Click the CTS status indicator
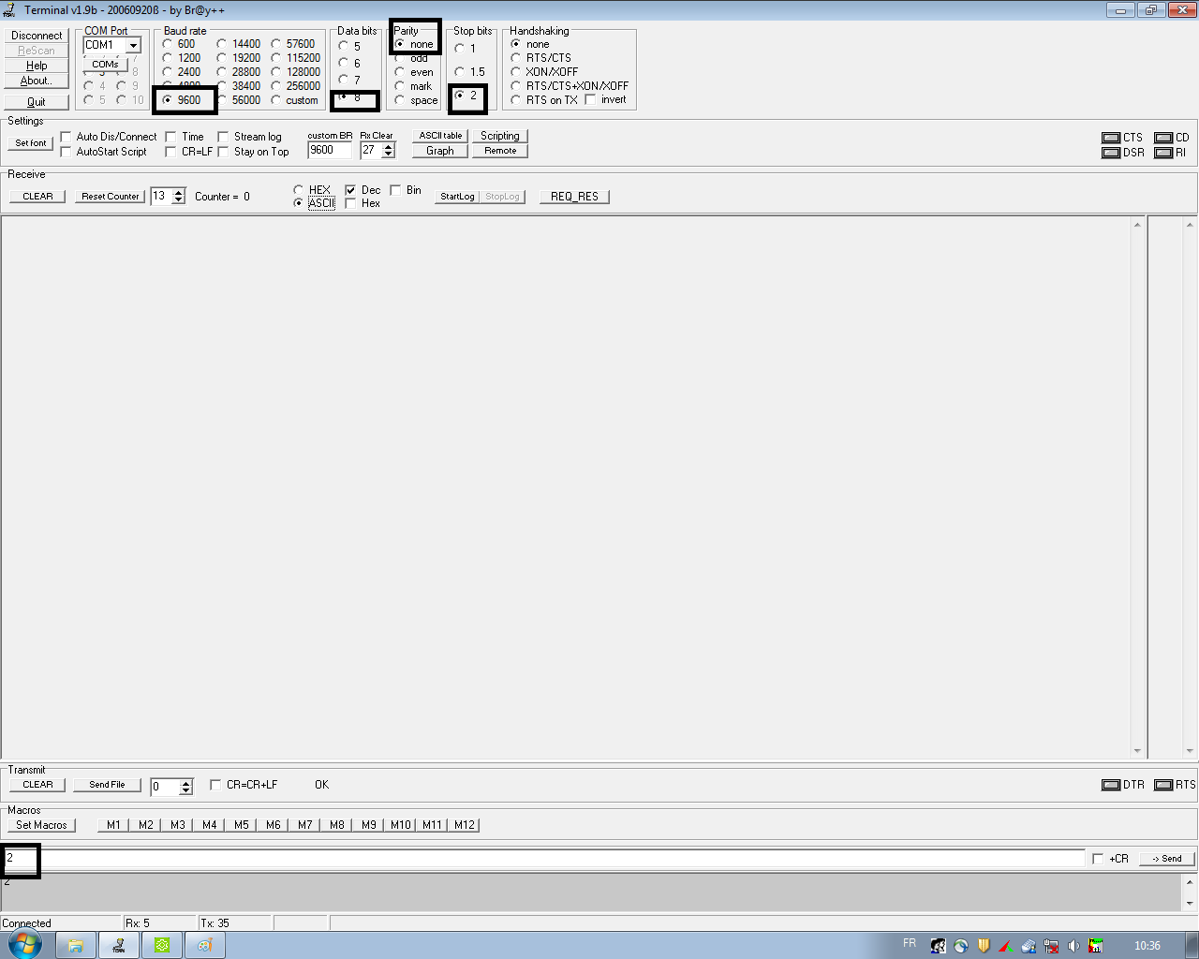 1111,138
